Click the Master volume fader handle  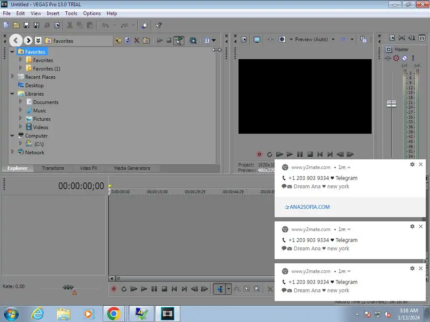tap(391, 104)
